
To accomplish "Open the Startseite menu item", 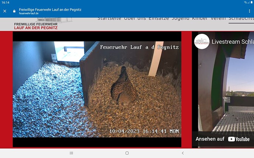I will tap(109, 18).
